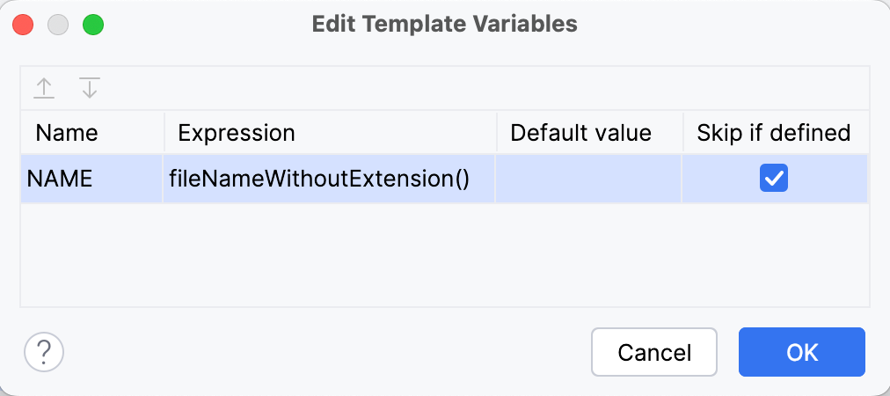Click the move variable down arrow

pos(90,88)
